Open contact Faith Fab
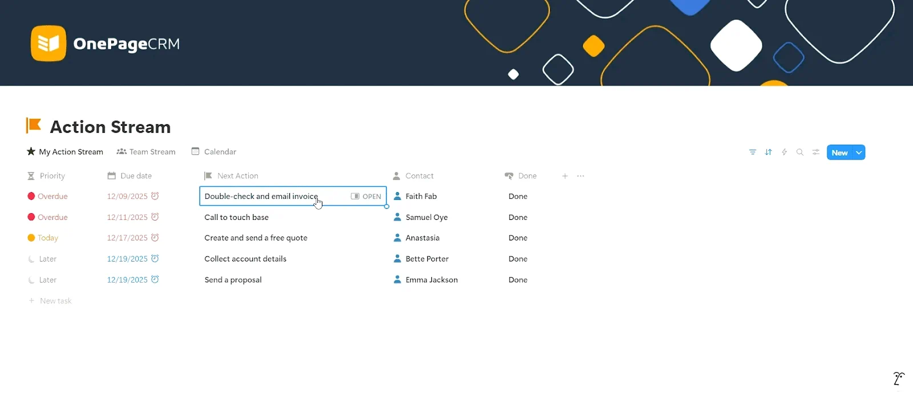Viewport: 913px width, 408px height. pyautogui.click(x=421, y=196)
